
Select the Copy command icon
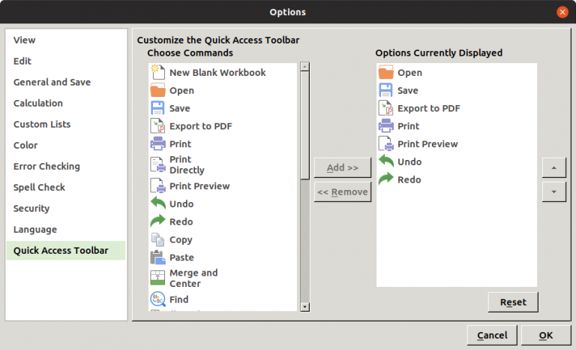point(157,240)
